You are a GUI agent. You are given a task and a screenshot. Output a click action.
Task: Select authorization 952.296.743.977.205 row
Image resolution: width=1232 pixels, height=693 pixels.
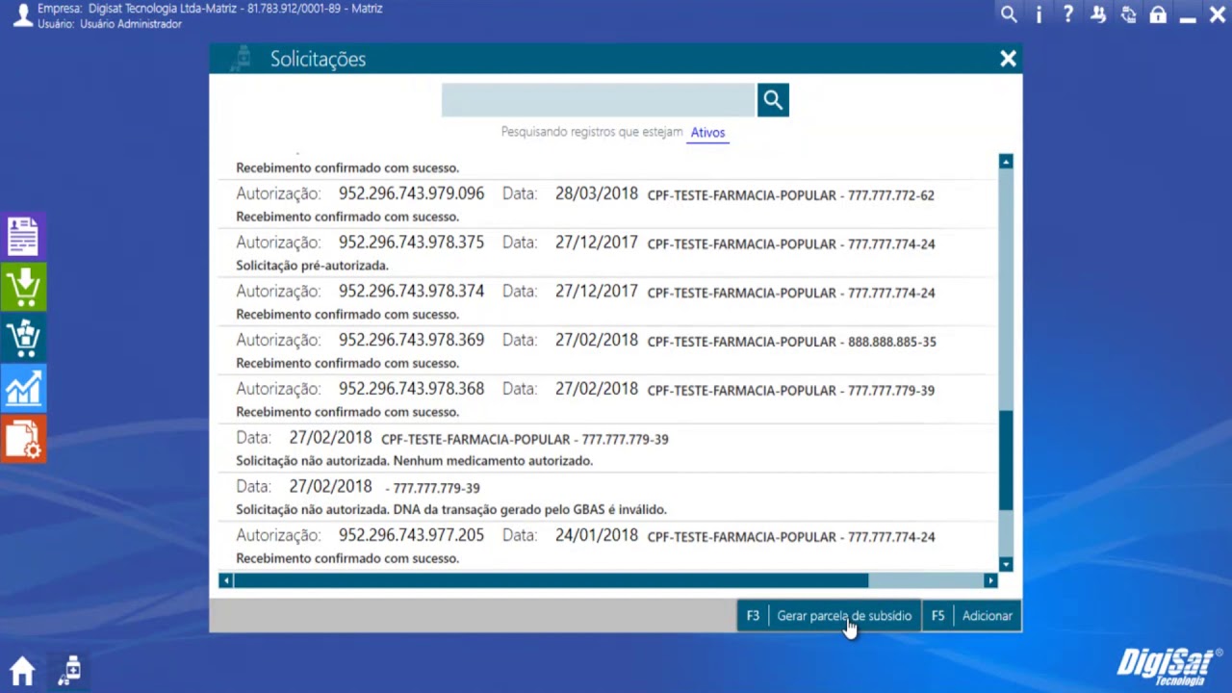point(606,547)
